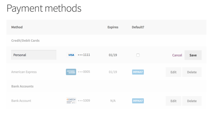Viewport: 209px width, 114px height.
Task: Click the eCheck bank account icon
Action: (71, 101)
